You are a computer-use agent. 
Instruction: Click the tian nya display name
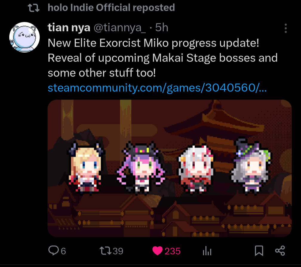[69, 27]
